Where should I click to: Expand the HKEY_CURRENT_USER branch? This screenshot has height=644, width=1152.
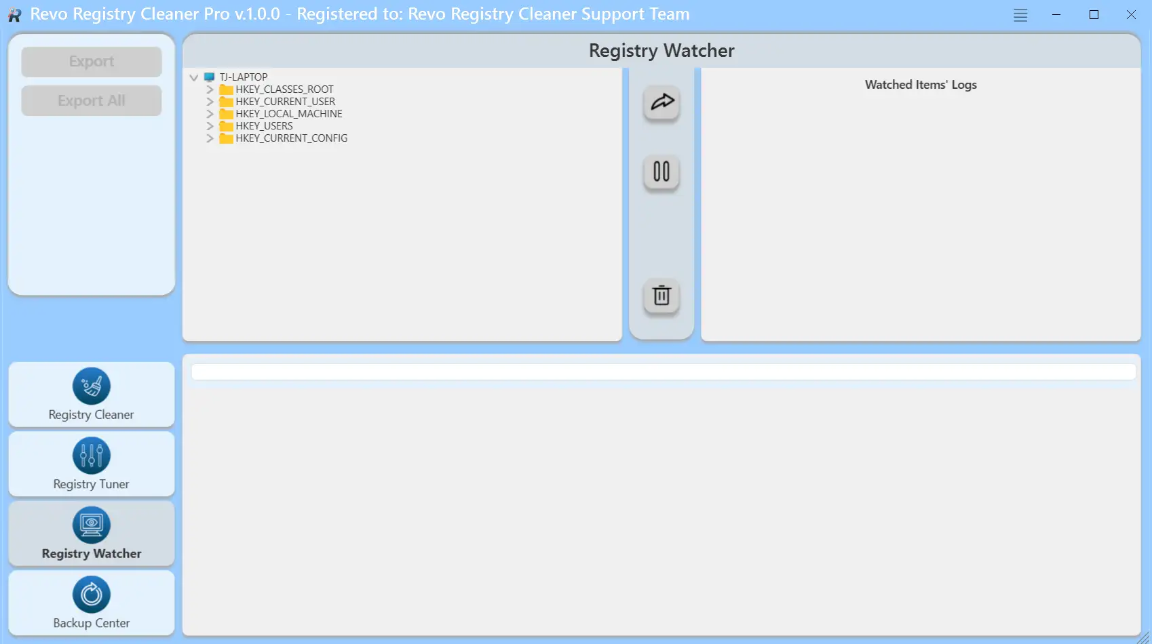pyautogui.click(x=210, y=102)
